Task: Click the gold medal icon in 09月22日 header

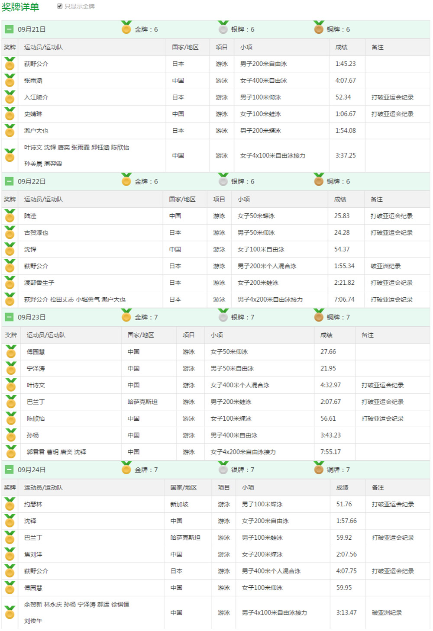Action: (x=126, y=181)
